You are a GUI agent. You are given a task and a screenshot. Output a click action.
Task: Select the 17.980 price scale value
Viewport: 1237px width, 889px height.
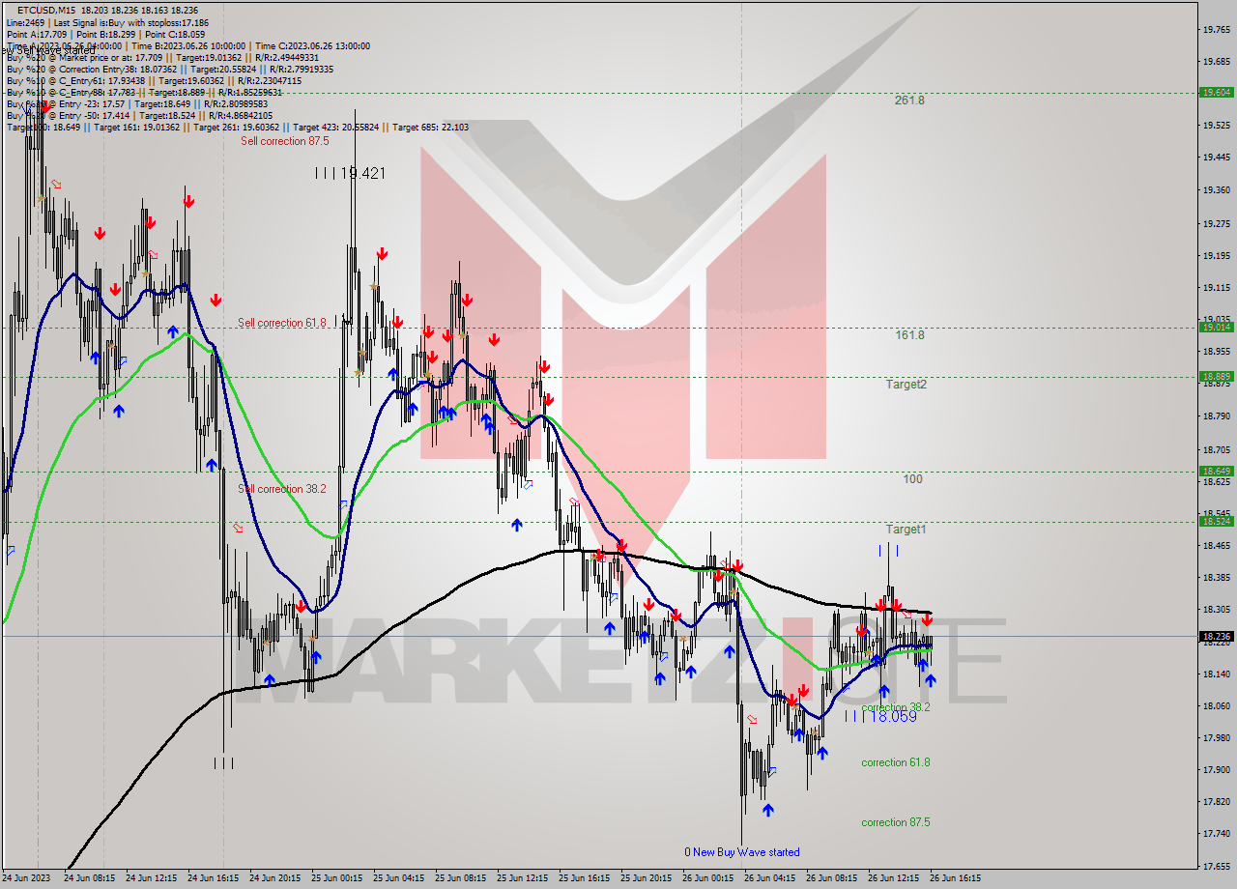pyautogui.click(x=1216, y=738)
